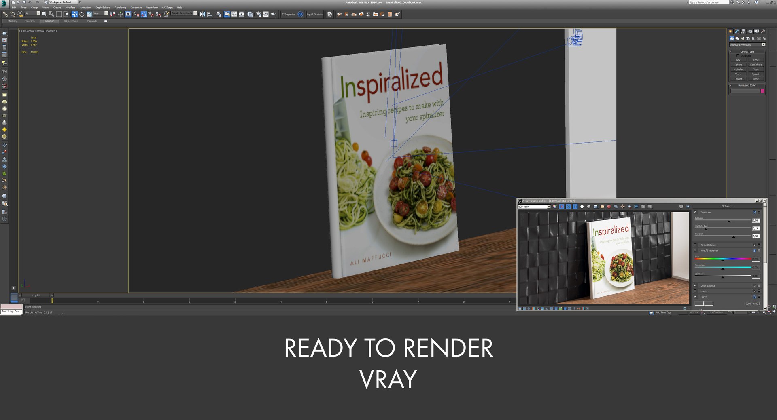The image size is (777, 420).
Task: Open the Modifiers menu
Action: 70,8
